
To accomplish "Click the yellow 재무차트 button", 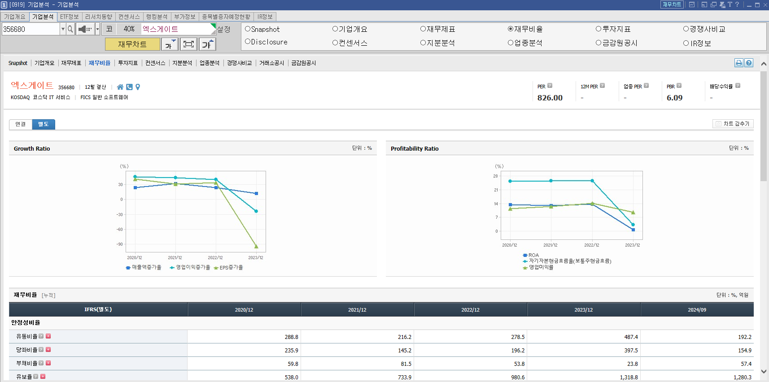I will (x=132, y=44).
